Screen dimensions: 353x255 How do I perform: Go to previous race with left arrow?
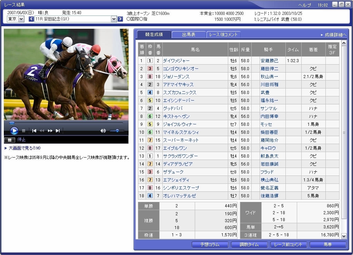pos(31,19)
